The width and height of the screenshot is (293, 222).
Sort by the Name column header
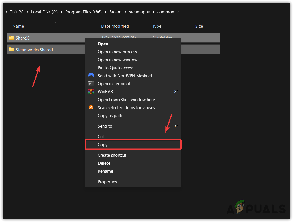coord(18,26)
